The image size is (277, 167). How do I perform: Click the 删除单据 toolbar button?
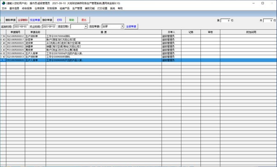tap(11, 20)
